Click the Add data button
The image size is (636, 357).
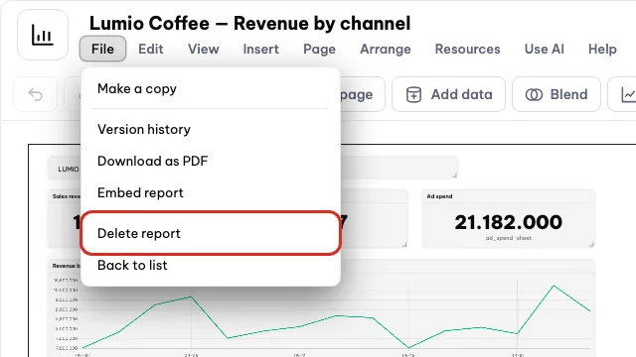click(448, 94)
